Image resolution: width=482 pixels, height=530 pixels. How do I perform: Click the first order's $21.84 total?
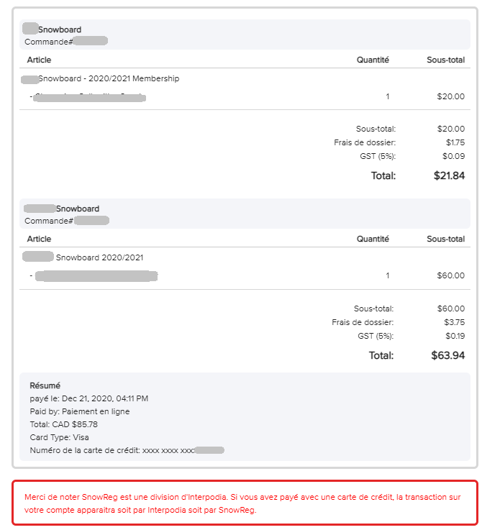point(449,175)
